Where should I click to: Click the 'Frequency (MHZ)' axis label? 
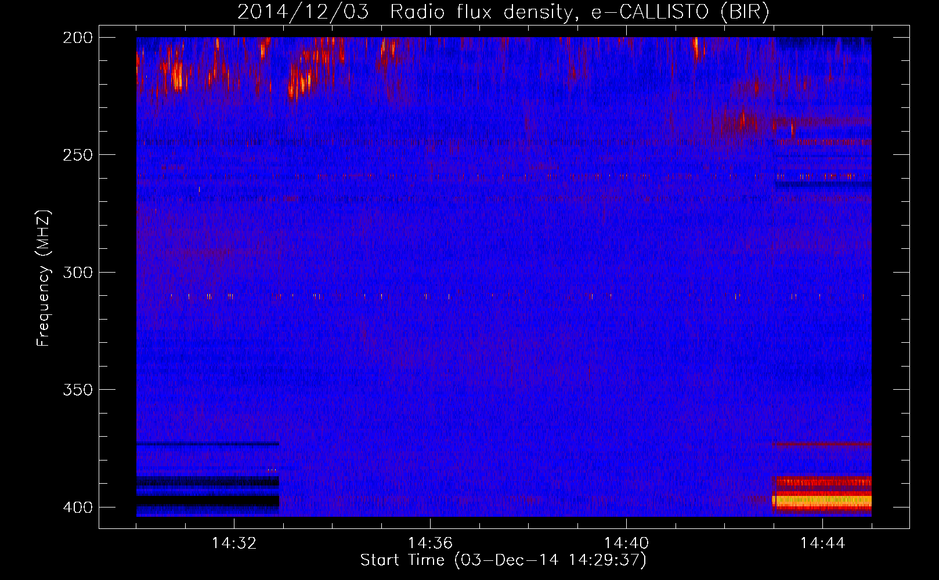(44, 278)
